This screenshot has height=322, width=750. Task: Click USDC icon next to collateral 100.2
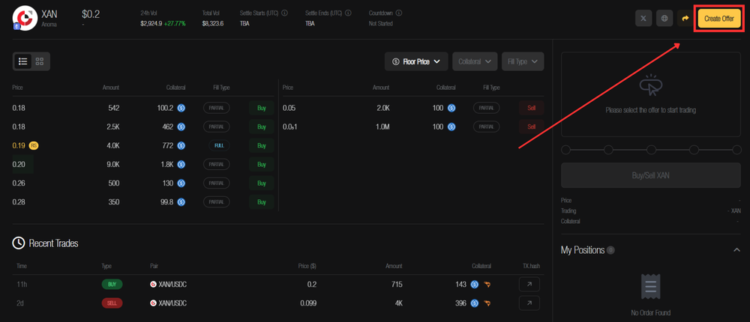click(x=181, y=108)
